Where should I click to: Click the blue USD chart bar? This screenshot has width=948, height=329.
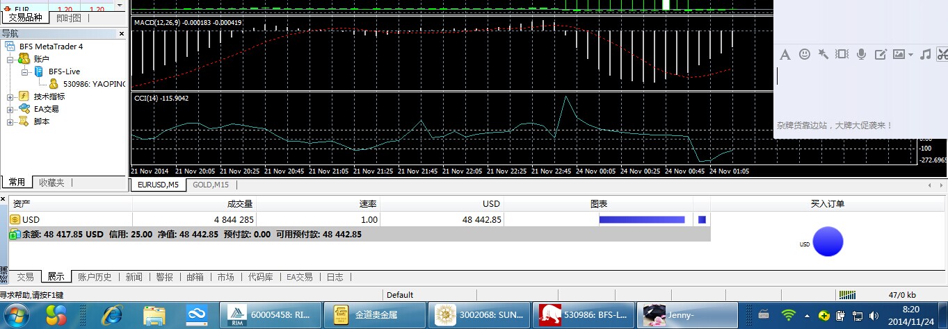[641, 219]
